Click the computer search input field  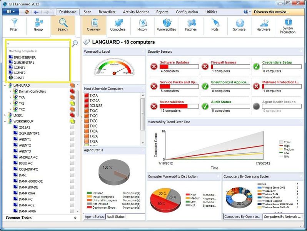point(38,44)
